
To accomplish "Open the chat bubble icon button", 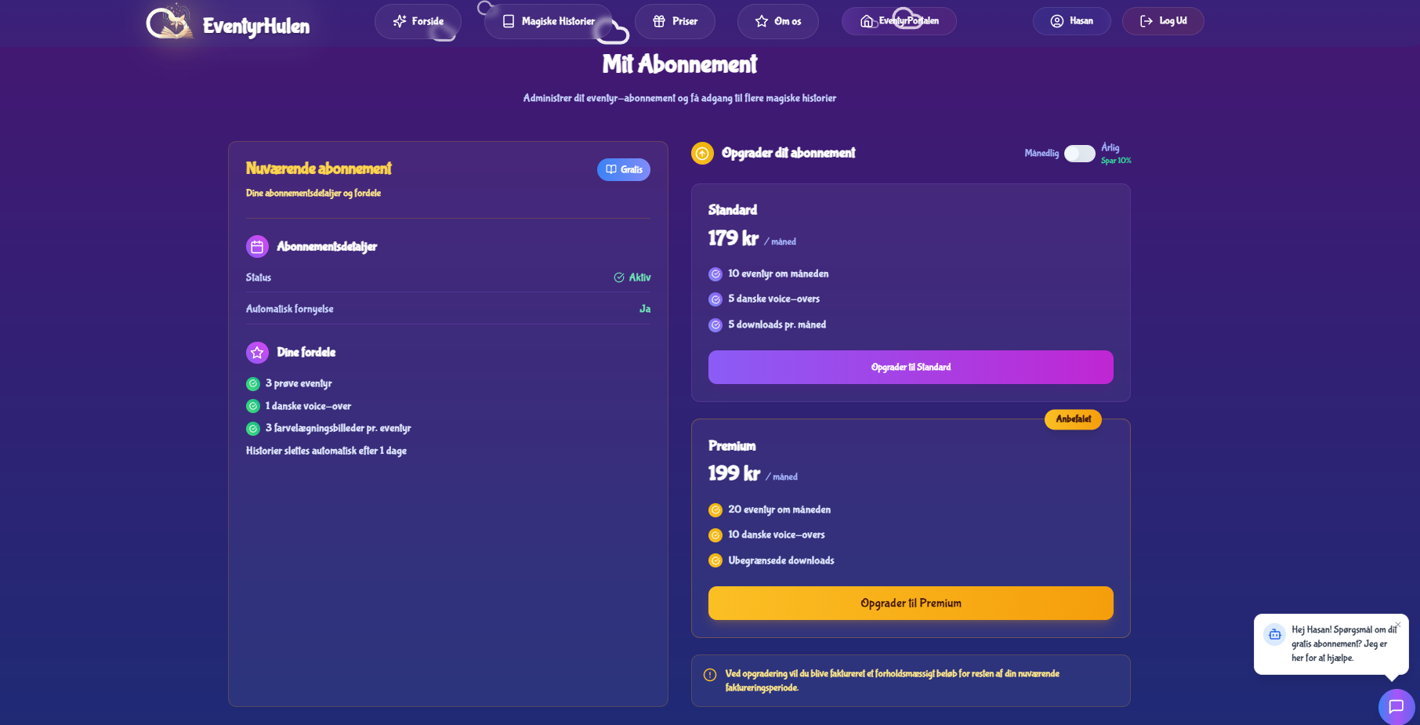I will (x=1396, y=706).
